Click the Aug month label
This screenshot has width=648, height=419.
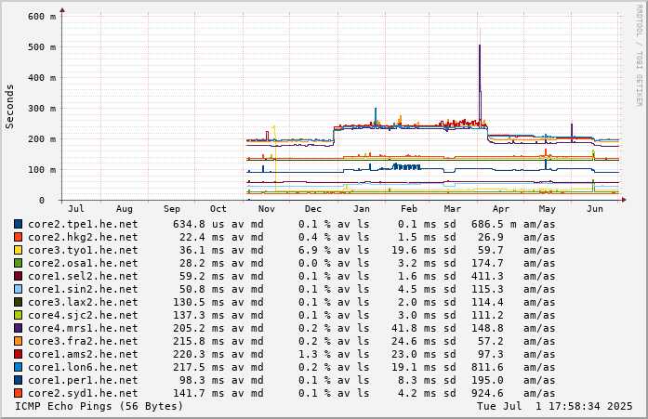(124, 209)
